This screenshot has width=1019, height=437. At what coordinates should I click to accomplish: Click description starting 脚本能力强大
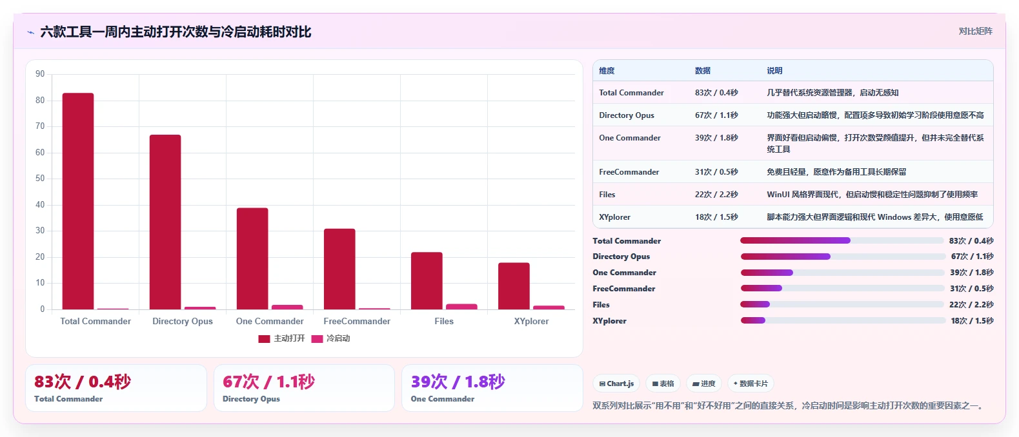pyautogui.click(x=875, y=217)
